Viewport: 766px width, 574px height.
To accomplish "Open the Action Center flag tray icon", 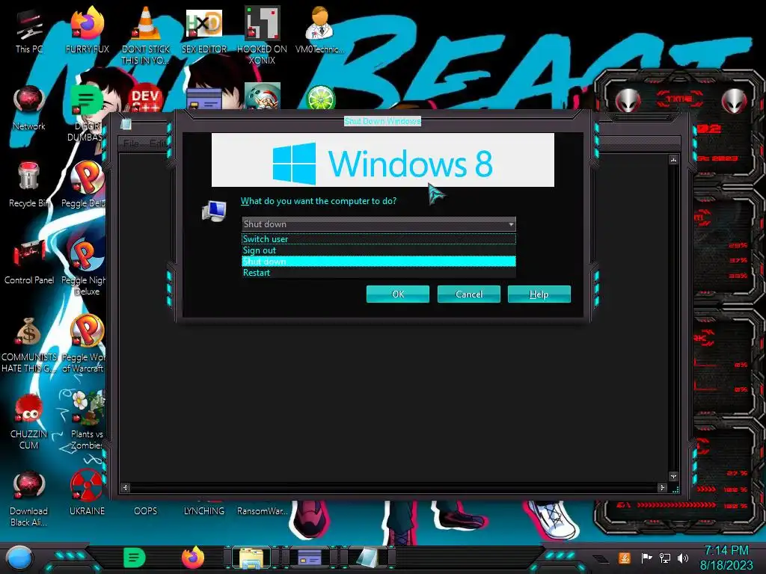I will tap(646, 558).
